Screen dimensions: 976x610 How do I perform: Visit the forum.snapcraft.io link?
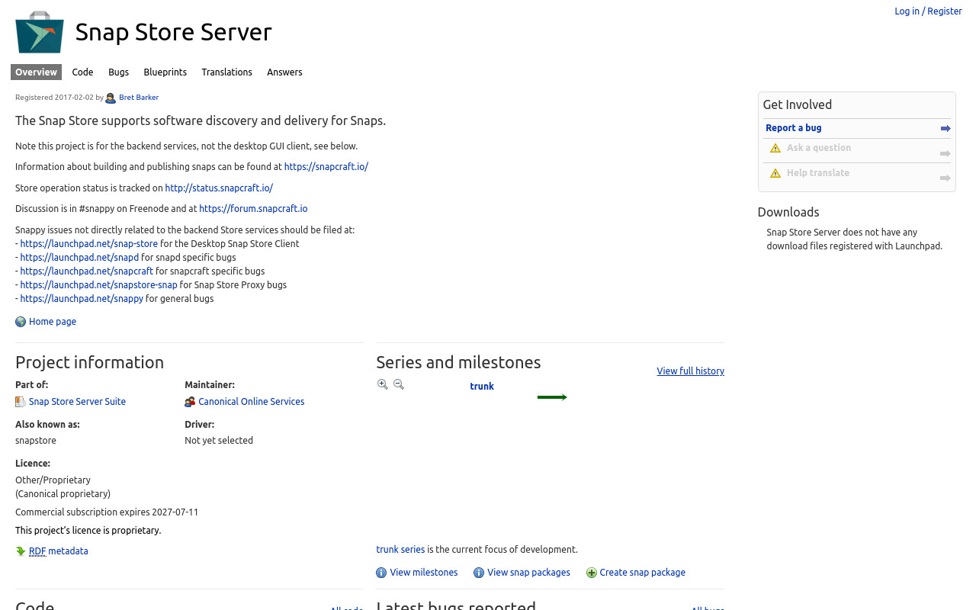[x=253, y=209]
